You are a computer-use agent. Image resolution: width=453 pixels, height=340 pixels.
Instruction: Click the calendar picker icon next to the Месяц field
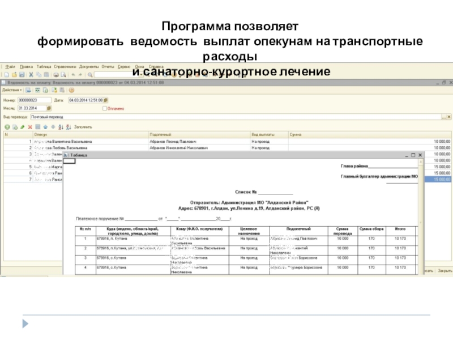49,108
